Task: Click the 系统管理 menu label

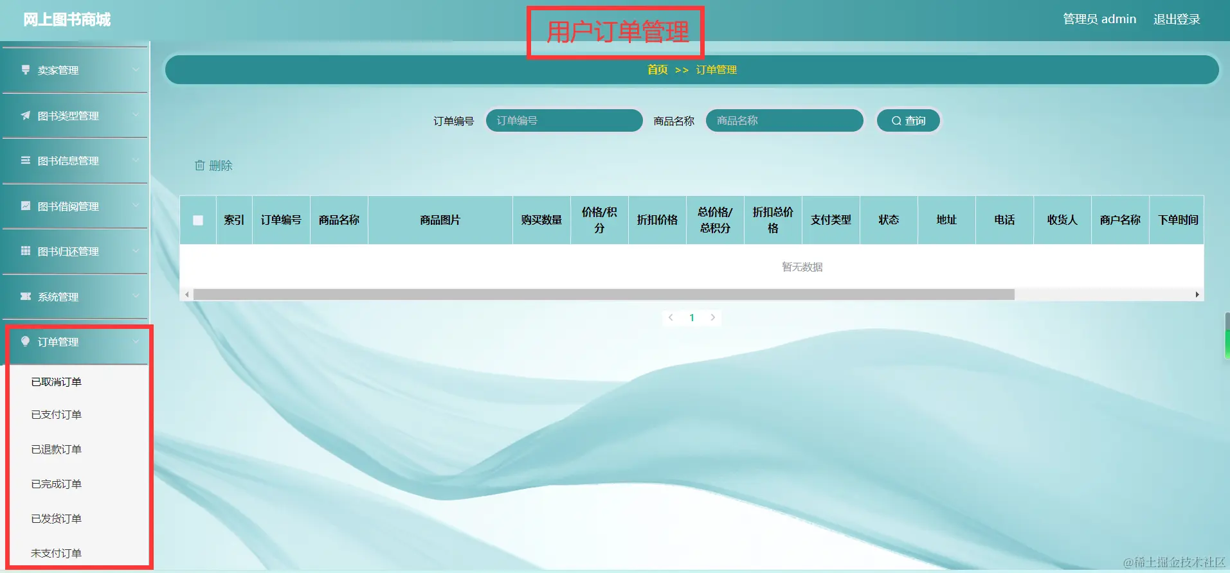Action: tap(58, 297)
